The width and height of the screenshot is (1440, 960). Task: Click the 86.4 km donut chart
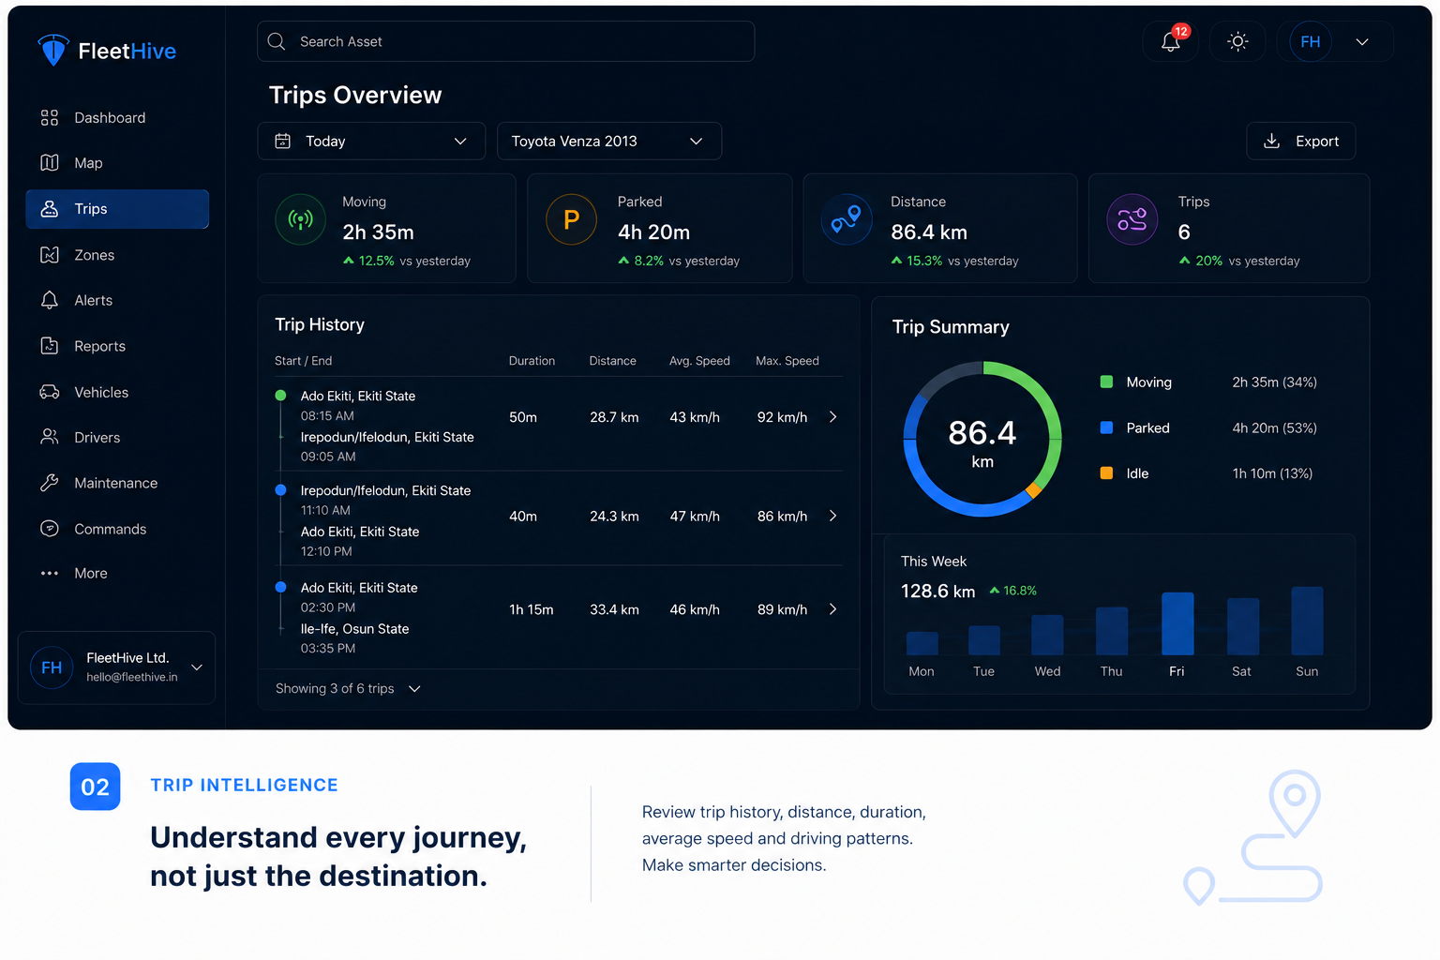pos(982,439)
